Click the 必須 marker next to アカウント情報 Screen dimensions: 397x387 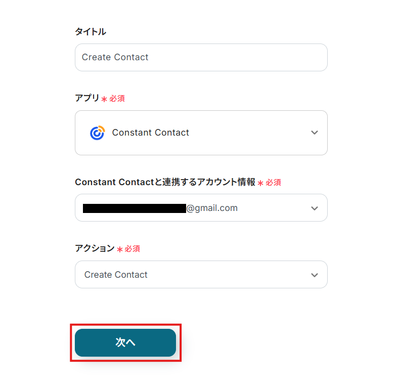[273, 183]
